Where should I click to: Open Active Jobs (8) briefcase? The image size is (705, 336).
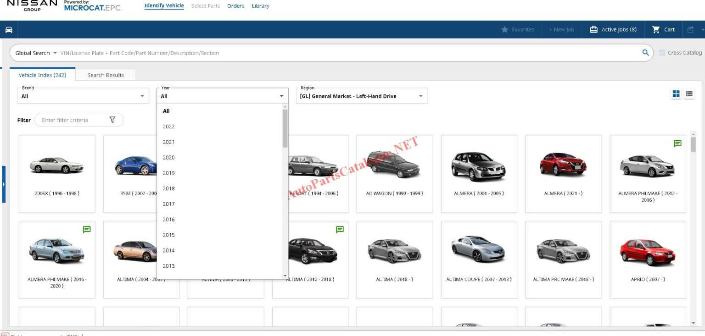click(x=593, y=29)
